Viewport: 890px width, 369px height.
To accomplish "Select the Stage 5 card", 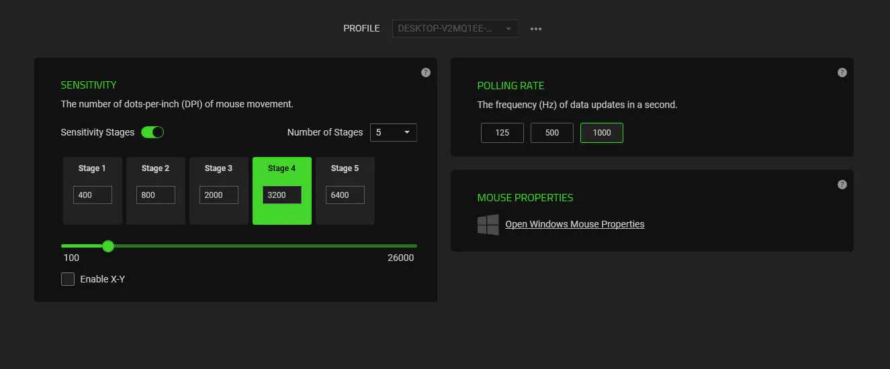I will pyautogui.click(x=345, y=191).
